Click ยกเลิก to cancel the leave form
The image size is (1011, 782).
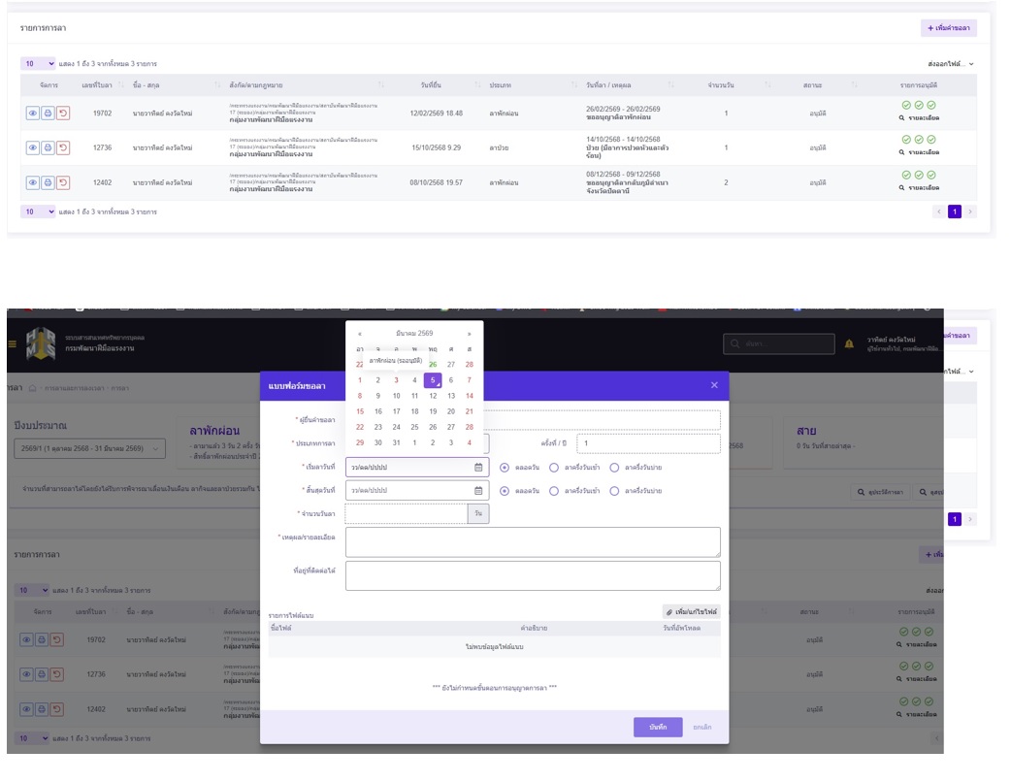click(x=701, y=727)
